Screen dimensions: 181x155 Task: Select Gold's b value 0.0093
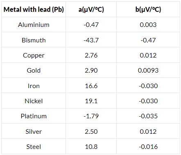tap(148, 71)
